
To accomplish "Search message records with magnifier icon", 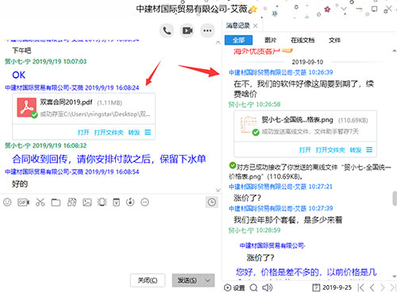I will coord(253,287).
